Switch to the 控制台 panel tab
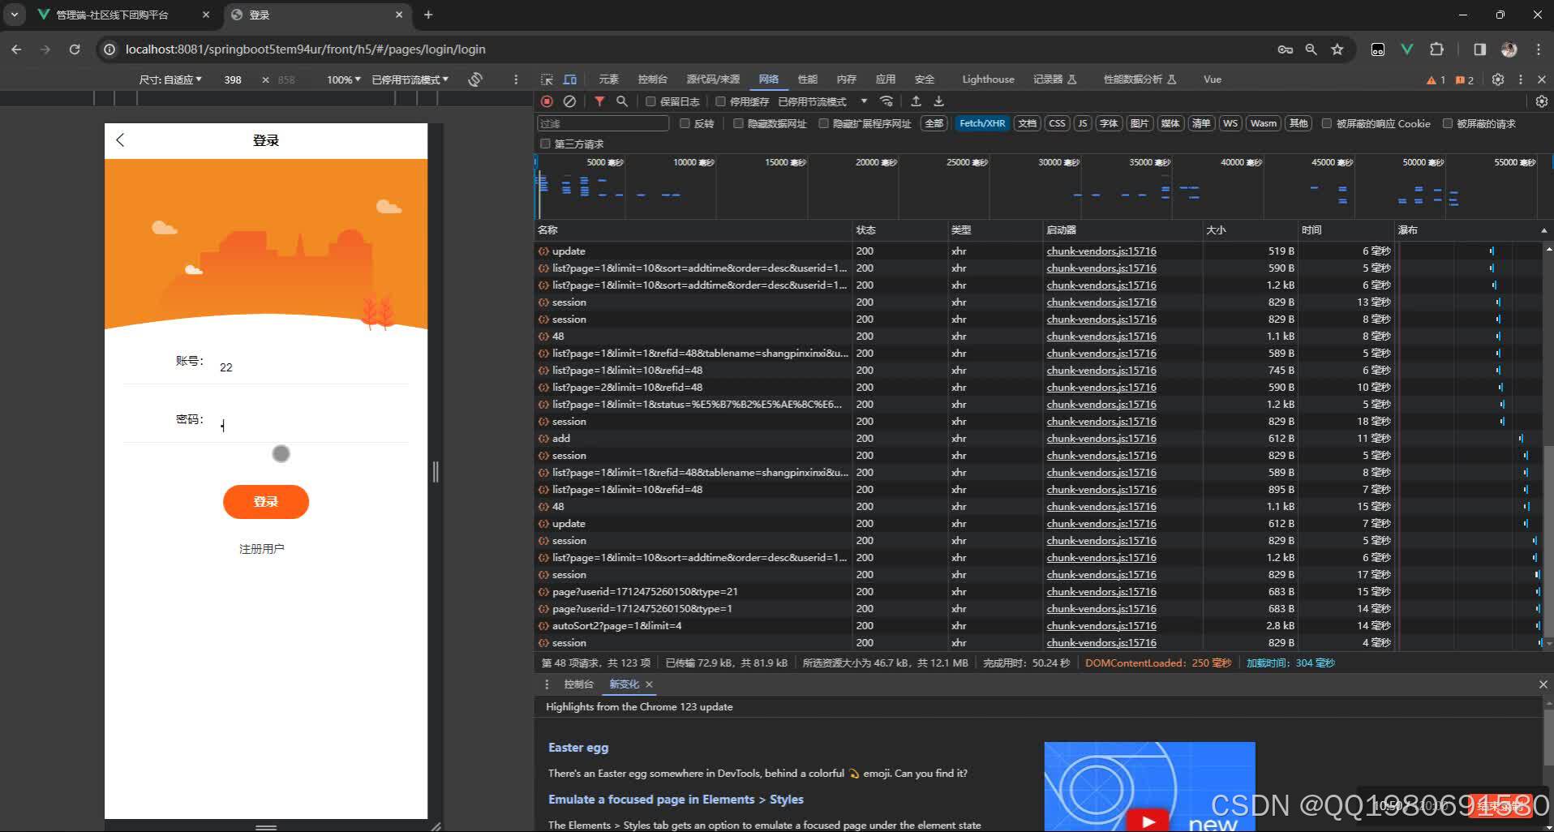1554x832 pixels. [652, 79]
